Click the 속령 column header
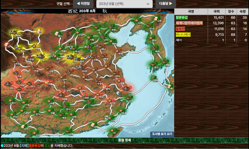The image size is (249, 149). pos(243,12)
